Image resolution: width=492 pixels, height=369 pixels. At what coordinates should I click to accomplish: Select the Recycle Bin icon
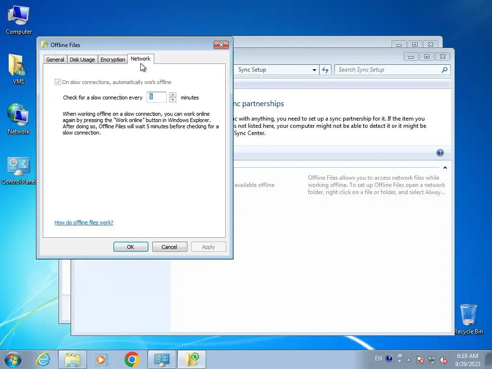[x=468, y=319]
